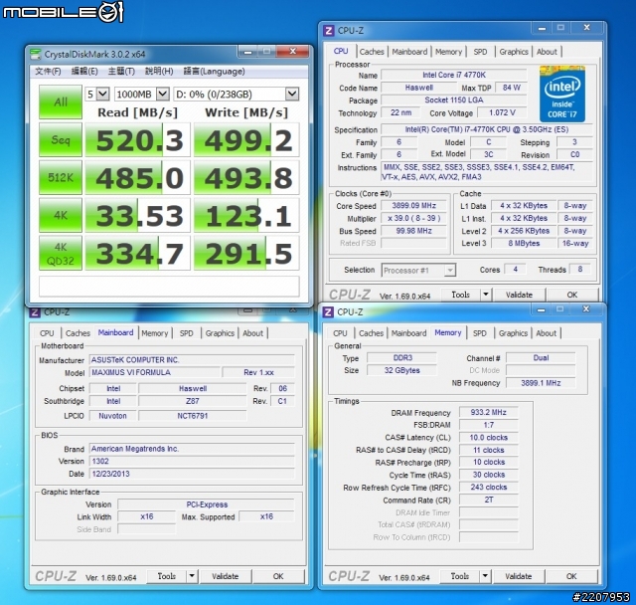Click the empty comment field in CrystalDiskMark
The width and height of the screenshot is (636, 605).
click(169, 286)
